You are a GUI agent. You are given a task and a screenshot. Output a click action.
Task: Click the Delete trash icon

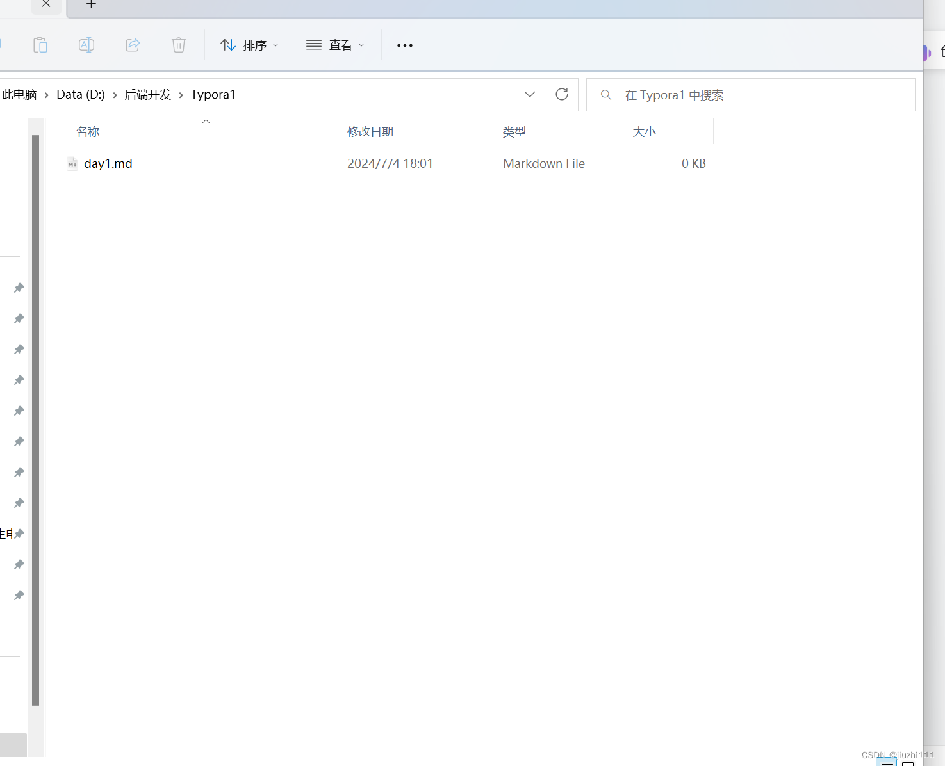click(178, 45)
